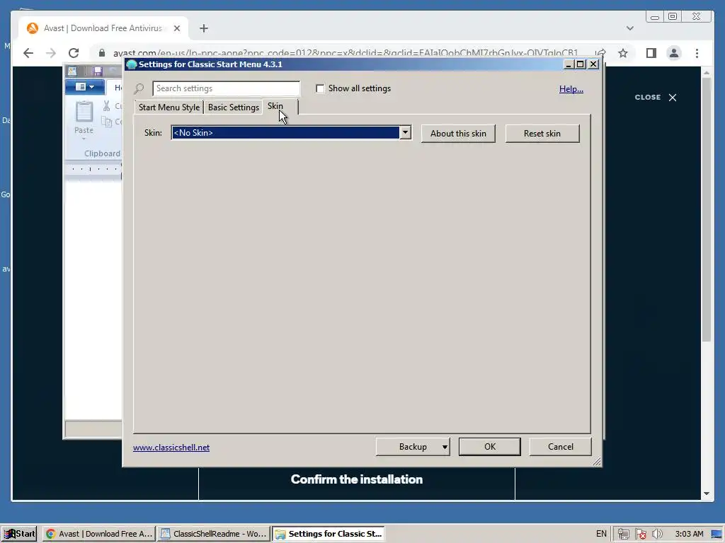Switch to the Start Menu Style tab
Screen dimensions: 725x543
(x=169, y=107)
